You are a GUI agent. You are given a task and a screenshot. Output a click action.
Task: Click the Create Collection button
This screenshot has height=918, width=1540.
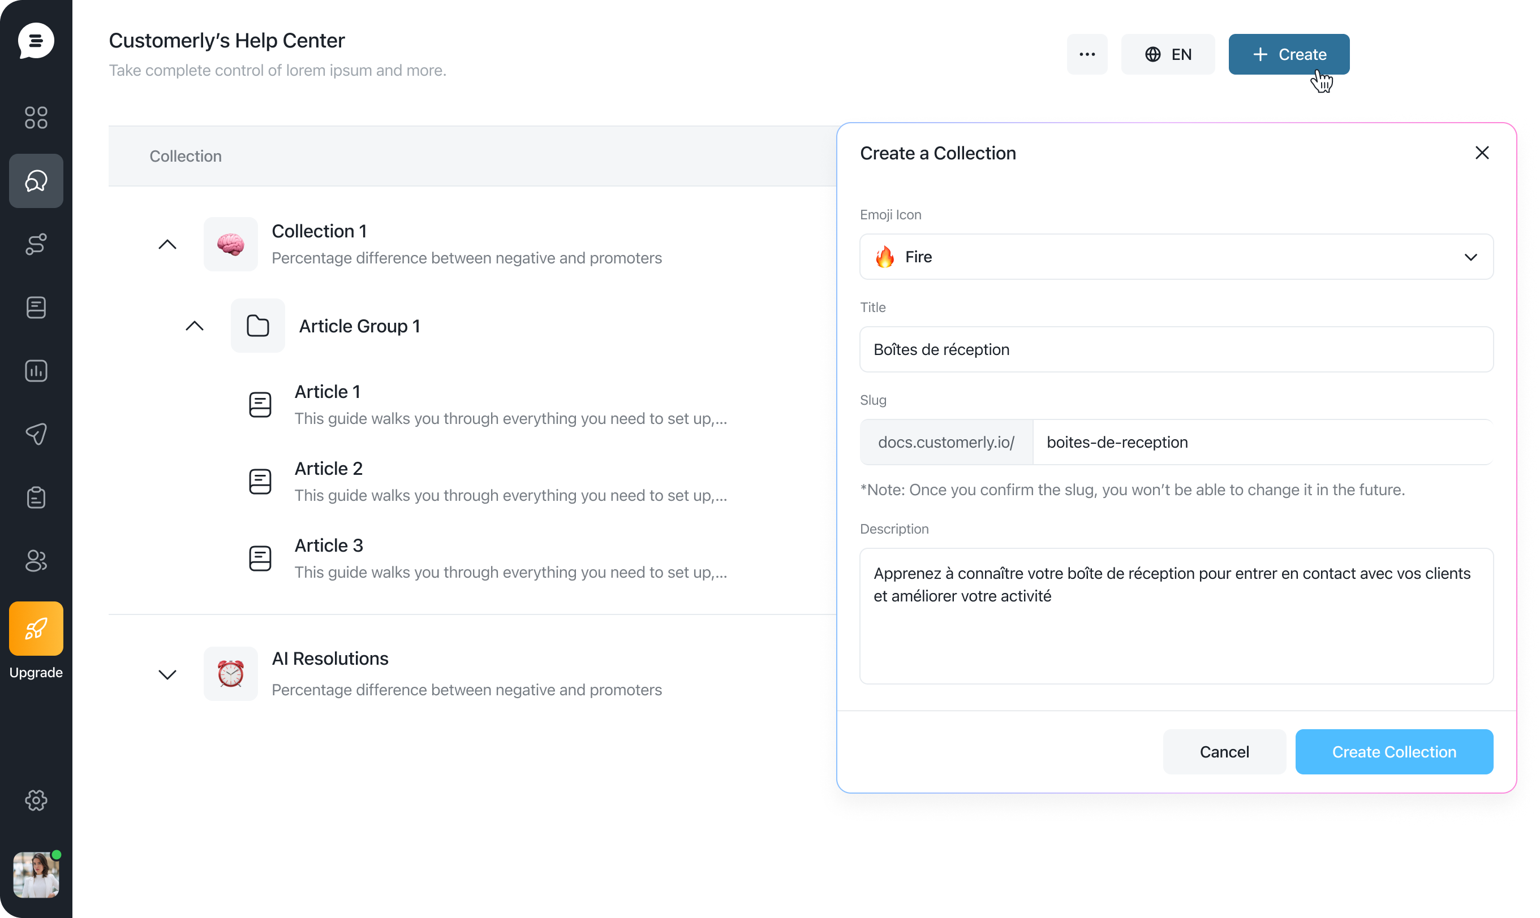[x=1394, y=752]
